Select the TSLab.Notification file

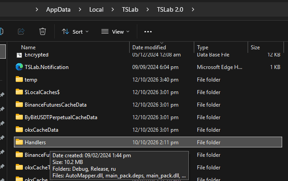click(x=148, y=67)
